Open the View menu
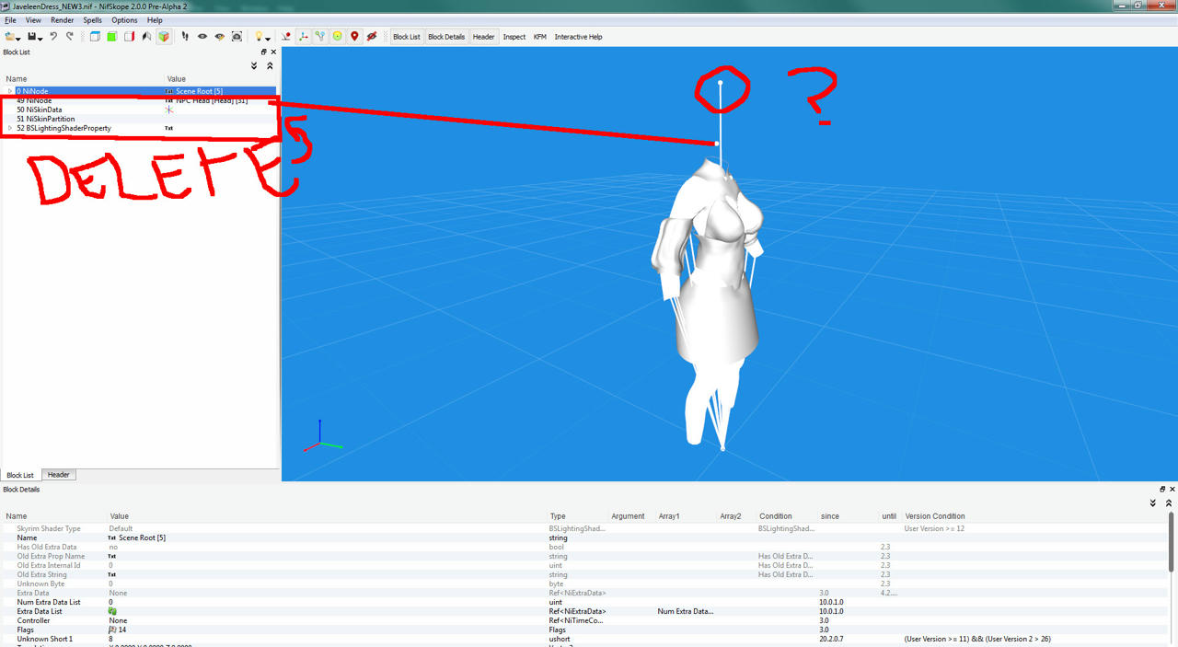The height and width of the screenshot is (647, 1178). (33, 20)
